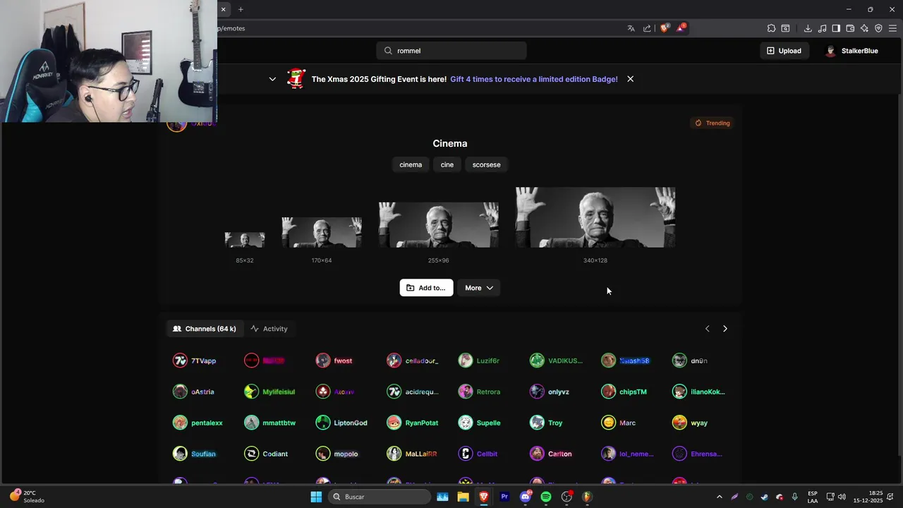Open the Supelle channel

(479, 423)
